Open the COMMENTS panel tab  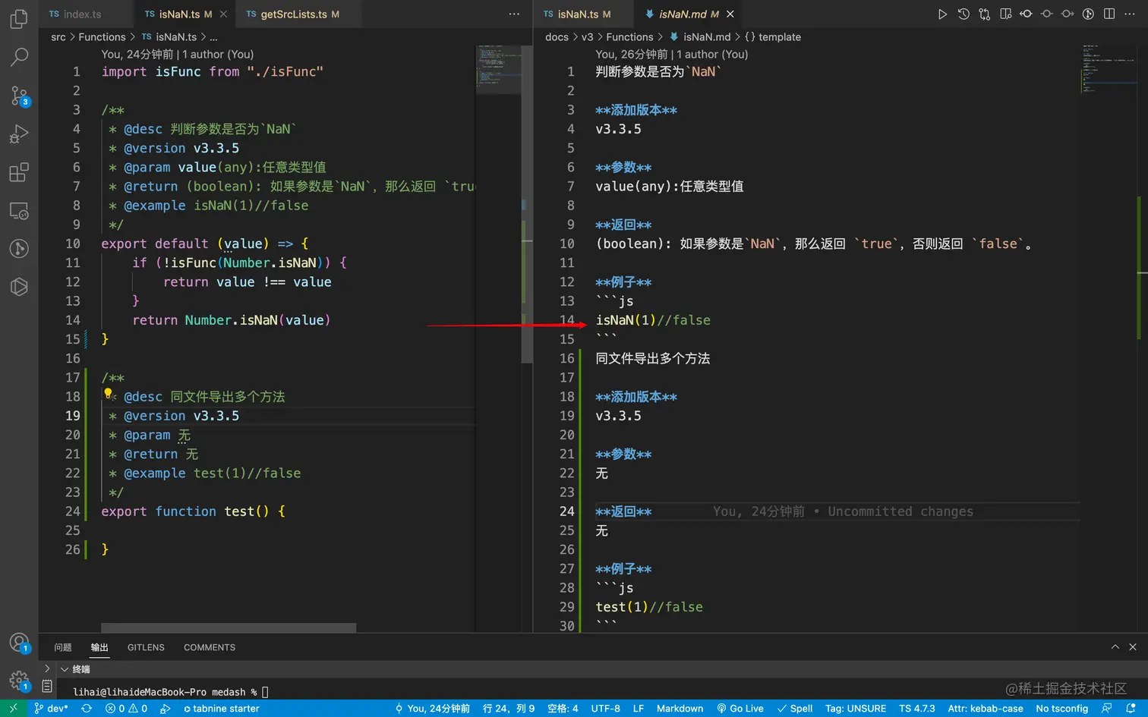tap(210, 647)
